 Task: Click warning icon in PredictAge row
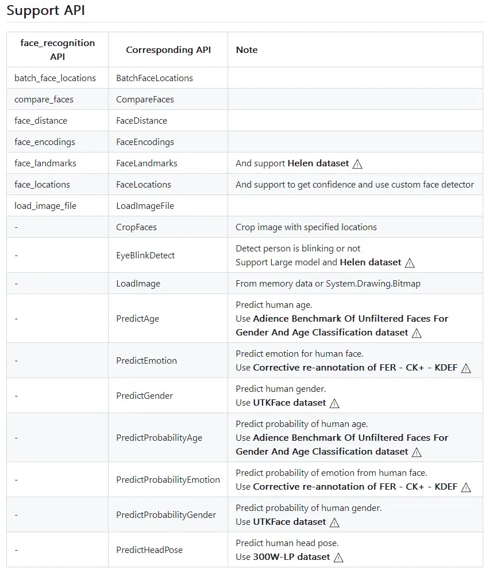pos(417,333)
